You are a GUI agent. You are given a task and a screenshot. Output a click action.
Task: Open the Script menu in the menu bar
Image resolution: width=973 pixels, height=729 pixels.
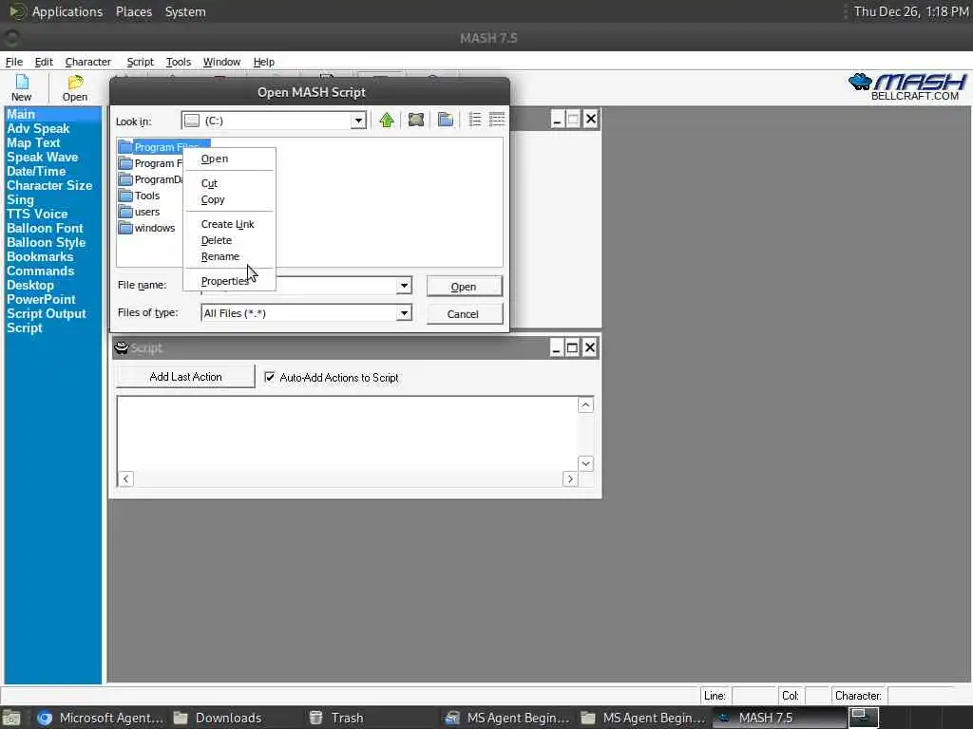(x=141, y=62)
